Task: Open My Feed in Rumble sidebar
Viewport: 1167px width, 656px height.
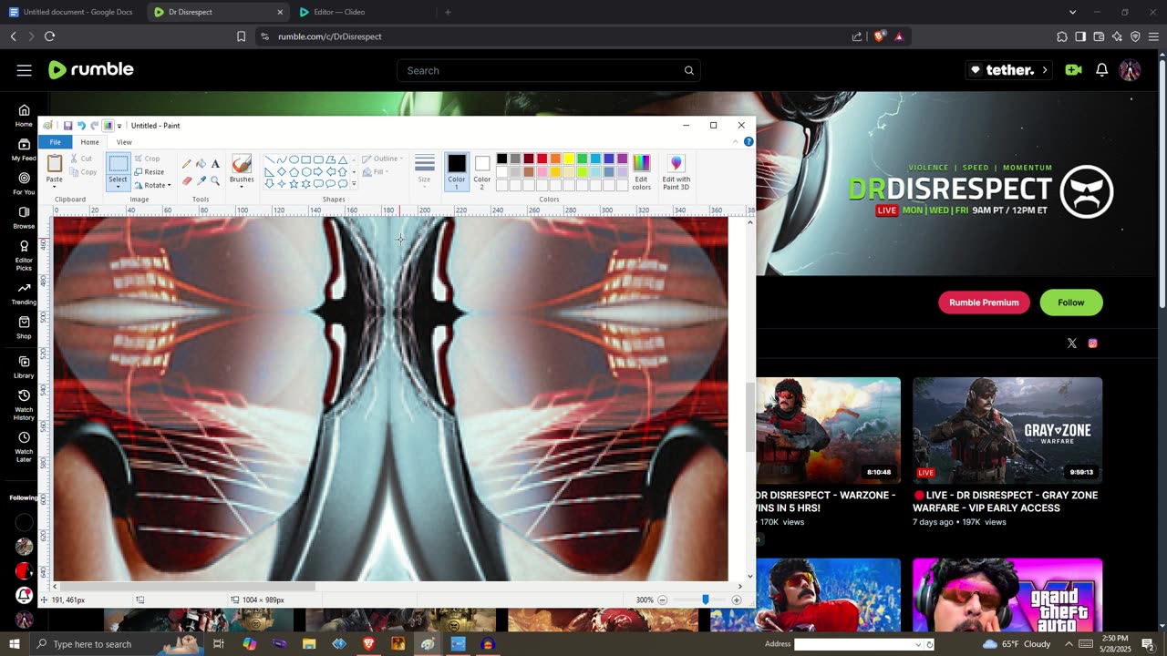Action: 24,149
